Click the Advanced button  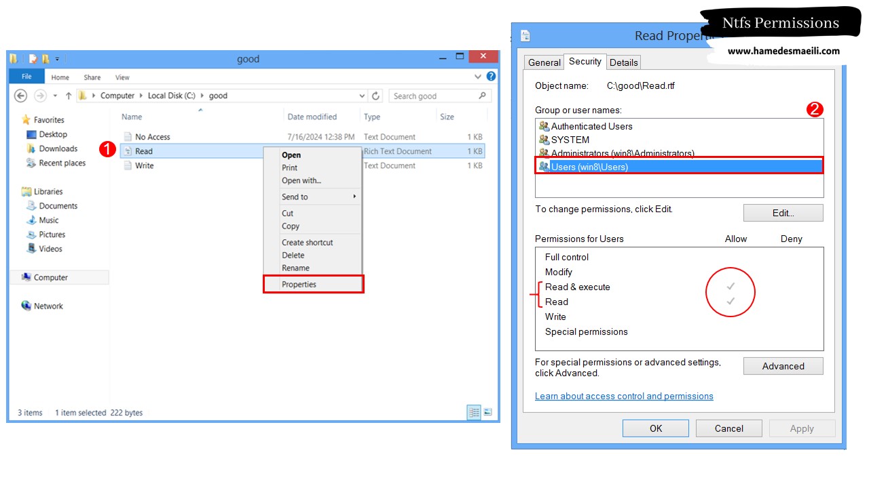tap(783, 366)
